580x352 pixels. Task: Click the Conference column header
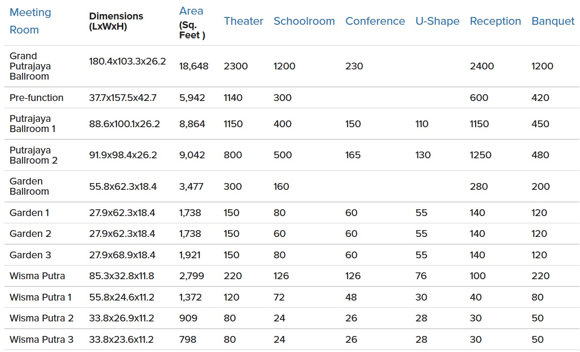(375, 21)
